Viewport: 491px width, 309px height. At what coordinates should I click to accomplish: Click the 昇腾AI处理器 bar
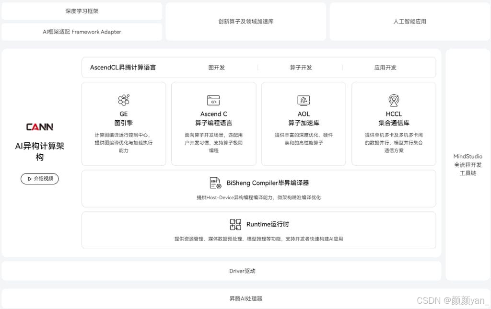click(246, 298)
